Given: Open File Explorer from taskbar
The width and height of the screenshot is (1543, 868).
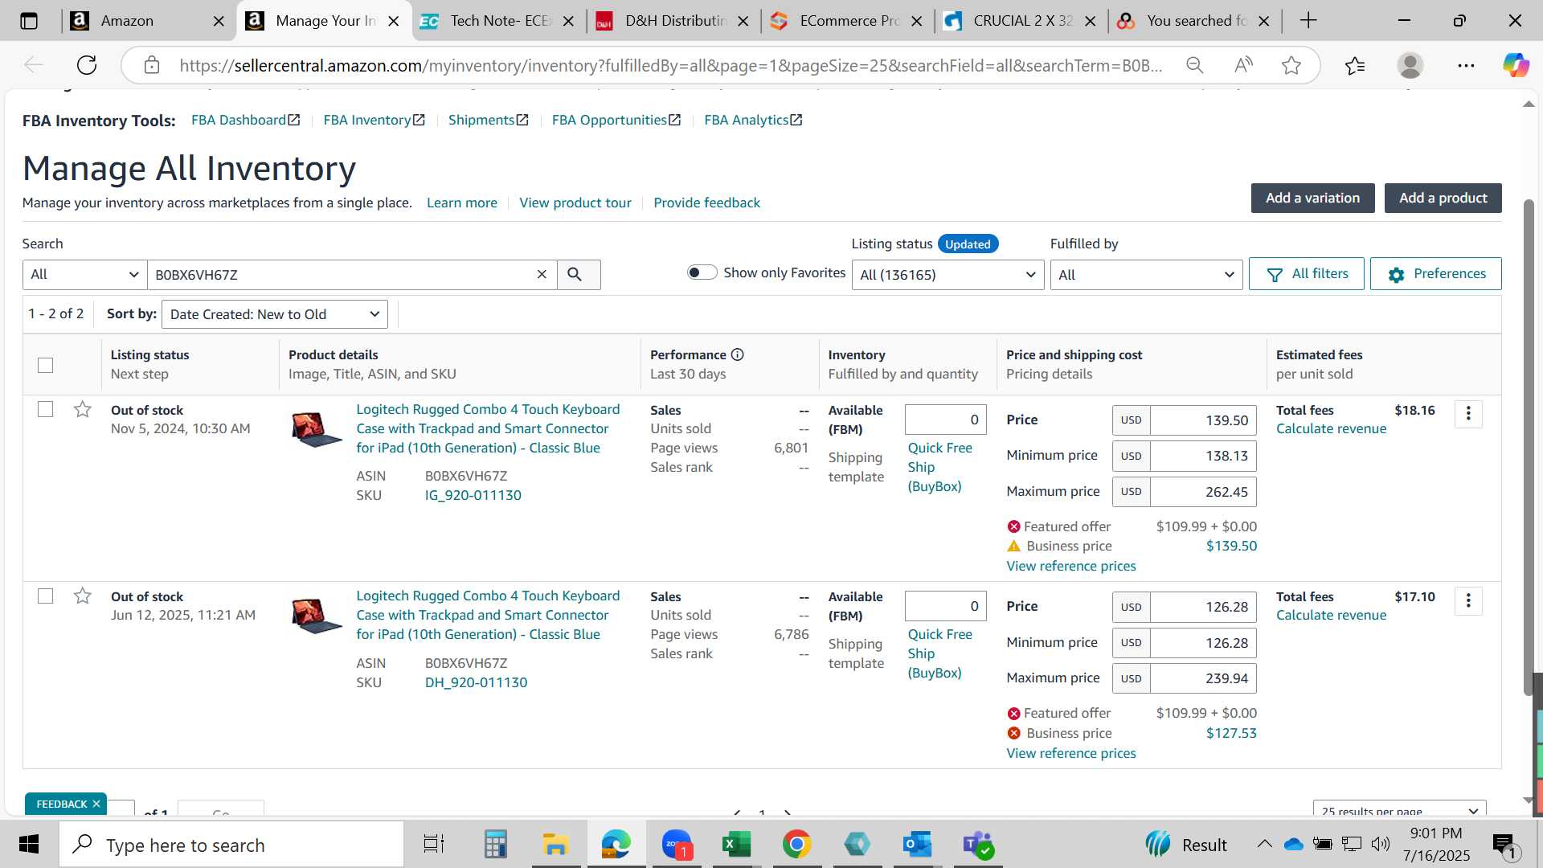Looking at the screenshot, I should [555, 845].
